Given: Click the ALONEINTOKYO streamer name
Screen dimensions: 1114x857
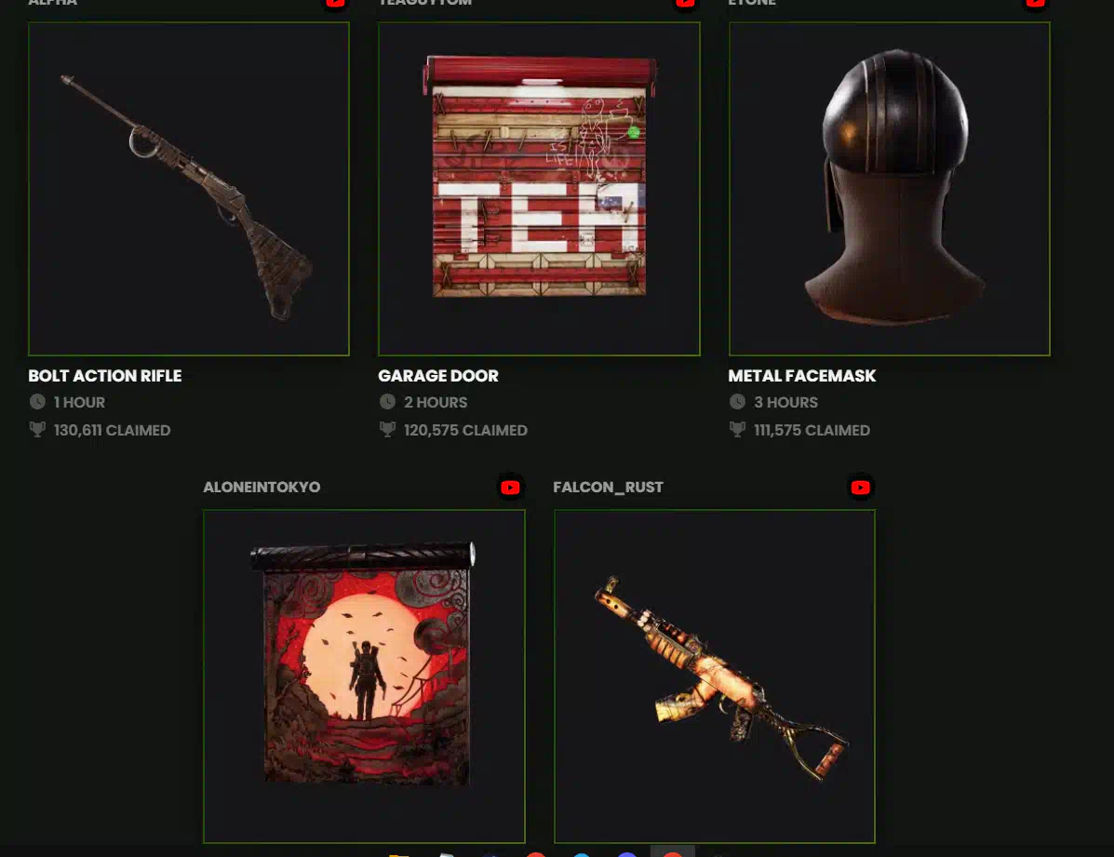Looking at the screenshot, I should (x=262, y=488).
